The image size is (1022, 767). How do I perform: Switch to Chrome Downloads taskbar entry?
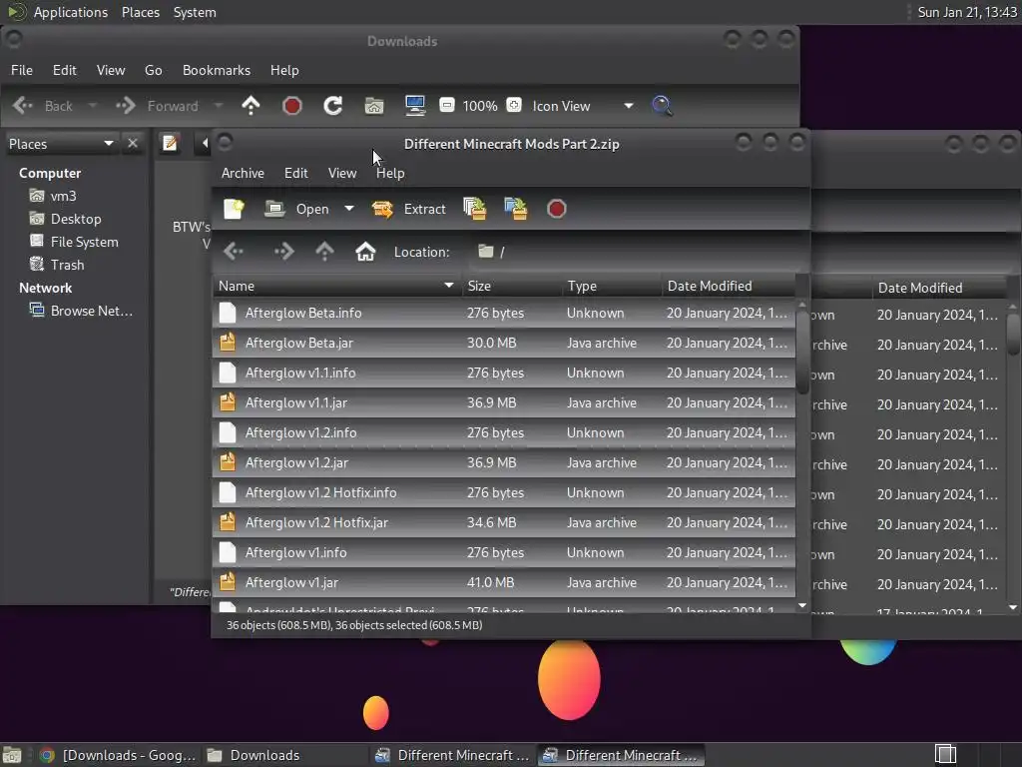pyautogui.click(x=118, y=755)
